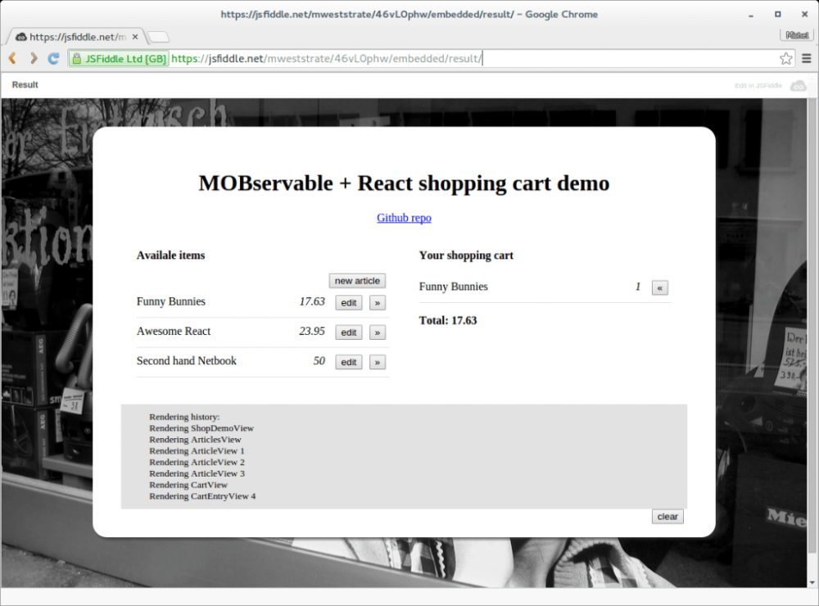Image resolution: width=819 pixels, height=606 pixels.
Task: Click the Awesome React item name
Action: click(174, 331)
